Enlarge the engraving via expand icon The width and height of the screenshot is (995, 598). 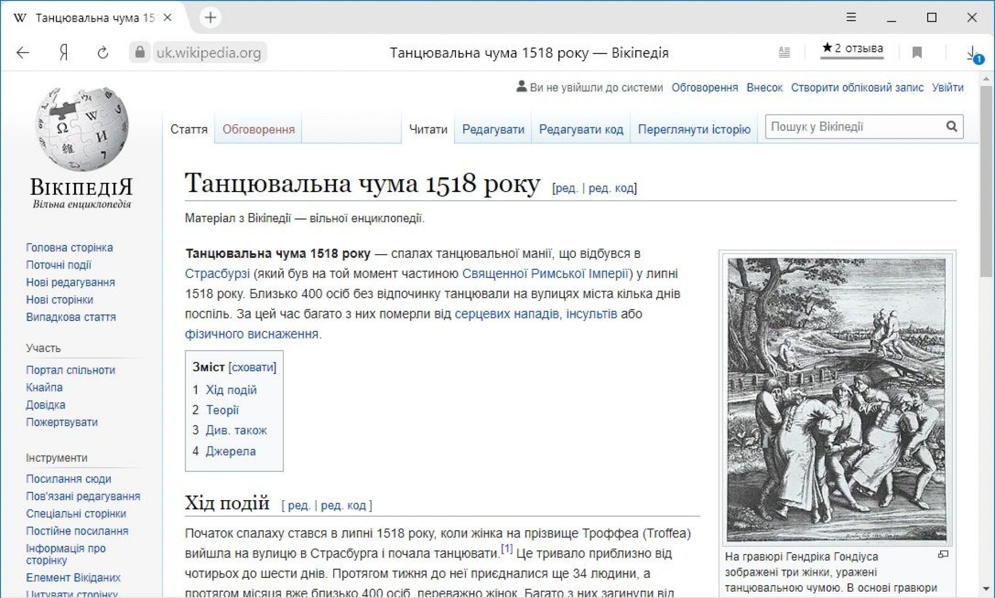pos(943,555)
